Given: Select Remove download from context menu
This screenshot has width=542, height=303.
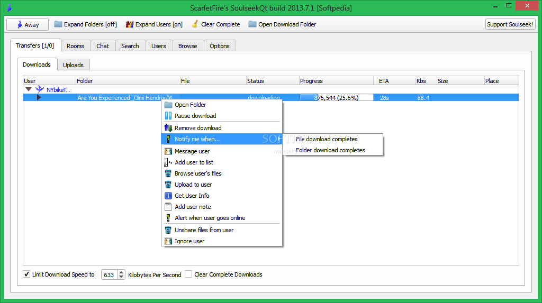Looking at the screenshot, I should tap(222, 128).
